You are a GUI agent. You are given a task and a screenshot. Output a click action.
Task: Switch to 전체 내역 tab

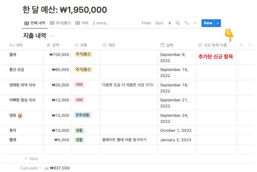(35, 23)
